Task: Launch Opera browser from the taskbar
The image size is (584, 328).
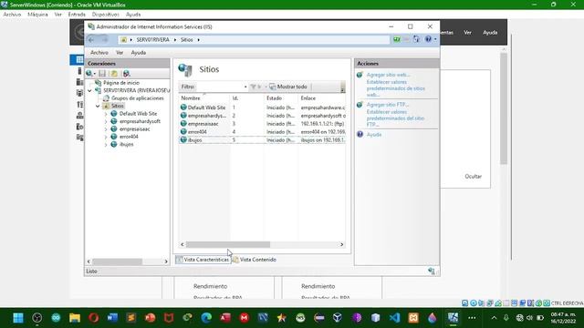Action: (x=93, y=318)
